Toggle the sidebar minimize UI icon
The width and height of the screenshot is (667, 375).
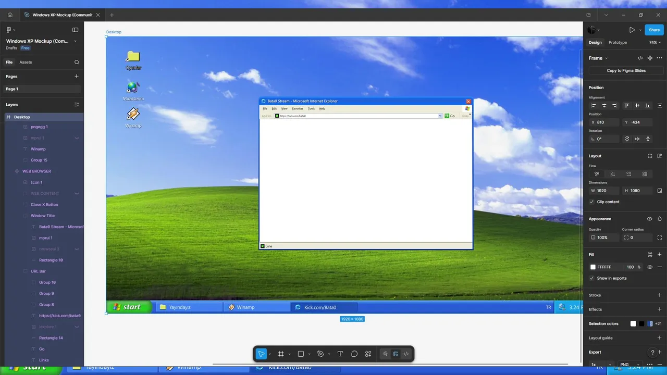pyautogui.click(x=76, y=30)
